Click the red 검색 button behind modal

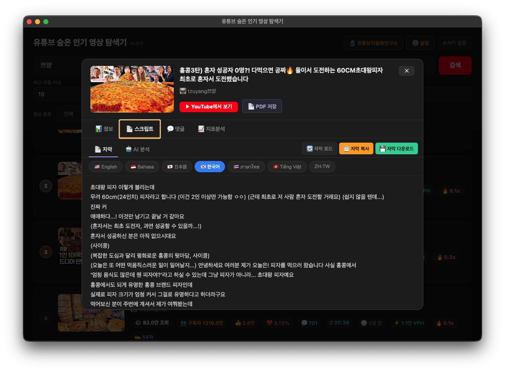tap(455, 65)
